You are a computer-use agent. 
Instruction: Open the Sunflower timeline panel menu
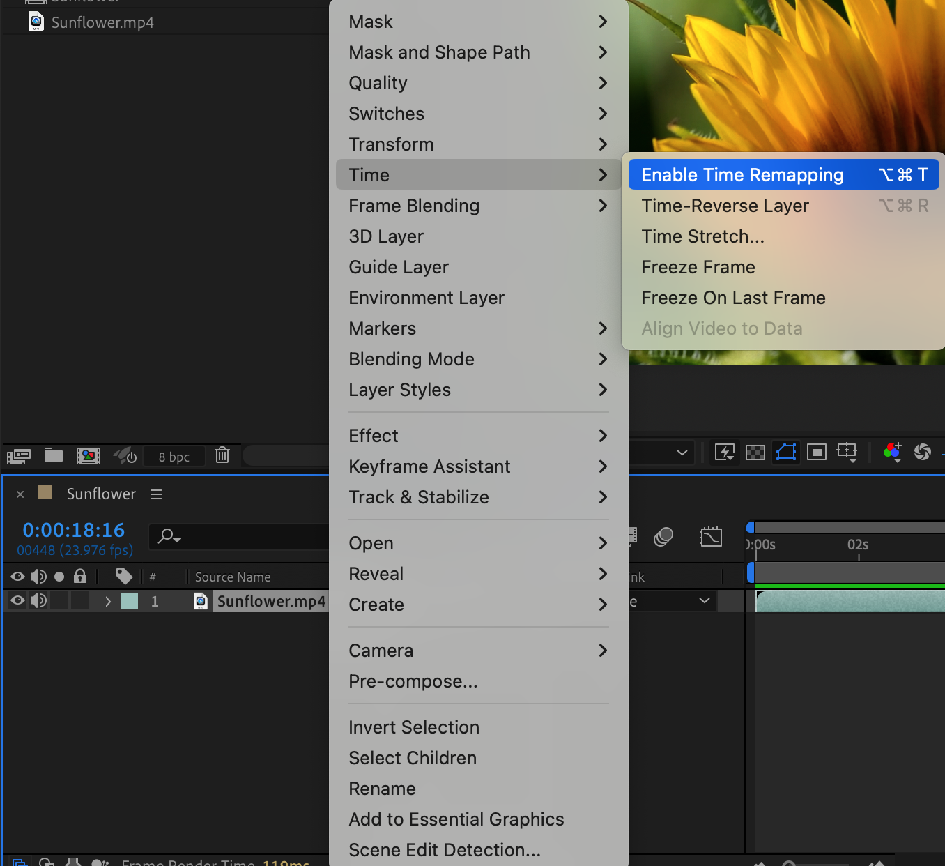coord(156,494)
